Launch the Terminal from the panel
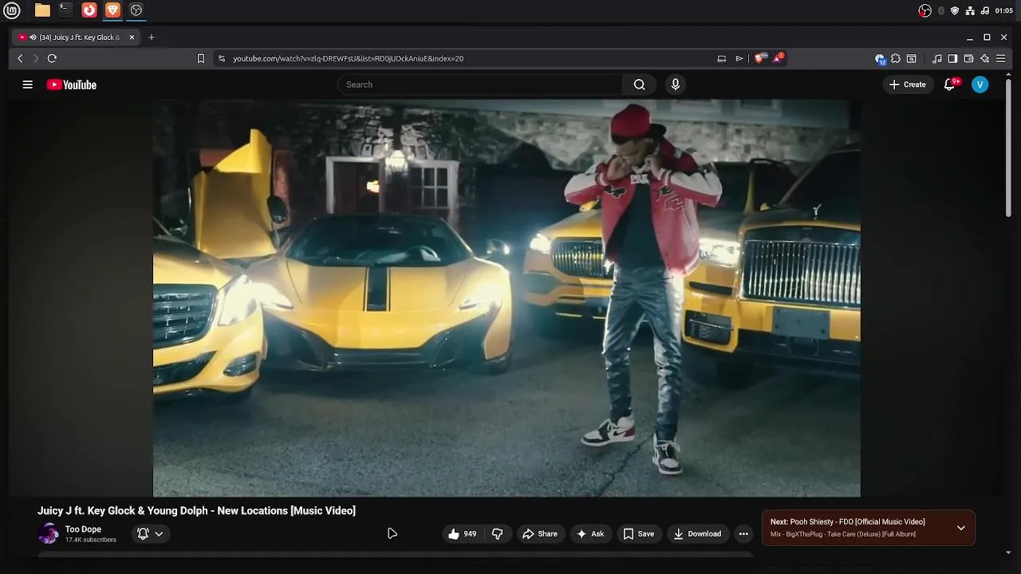The height and width of the screenshot is (574, 1021). point(65,10)
